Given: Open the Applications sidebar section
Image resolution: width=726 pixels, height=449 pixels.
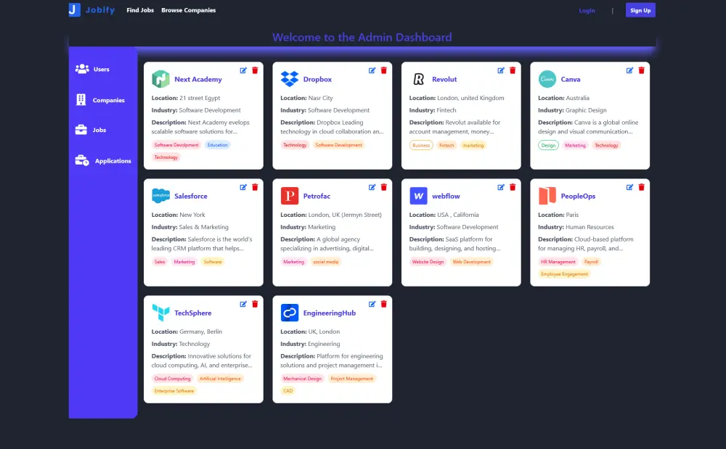Looking at the screenshot, I should click(103, 160).
